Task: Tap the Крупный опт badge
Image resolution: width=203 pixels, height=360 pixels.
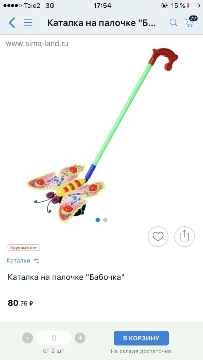Action: click(x=24, y=248)
